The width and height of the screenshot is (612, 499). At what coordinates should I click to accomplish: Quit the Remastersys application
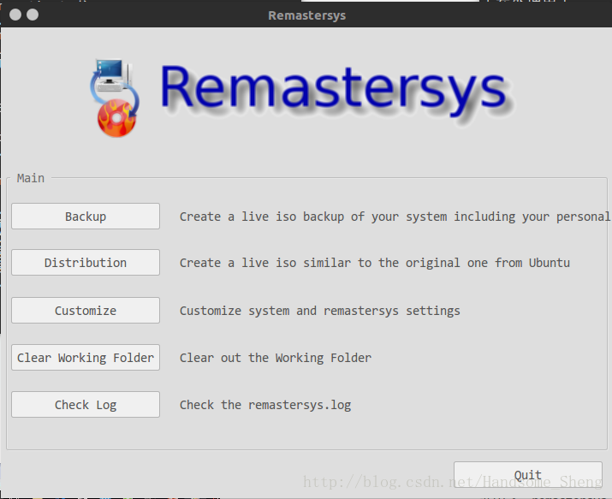(528, 474)
